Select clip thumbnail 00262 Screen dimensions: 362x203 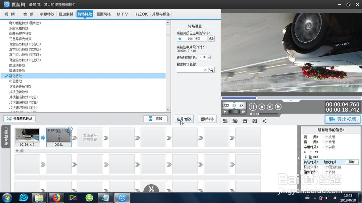tap(59, 137)
